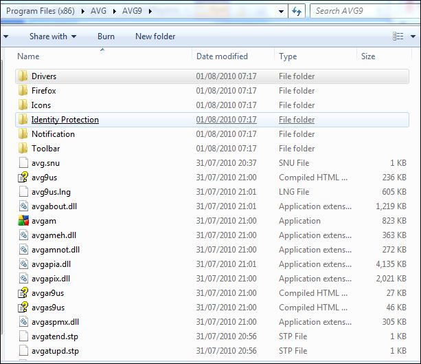Click the SNU File type cell
The height and width of the screenshot is (364, 421).
point(294,163)
